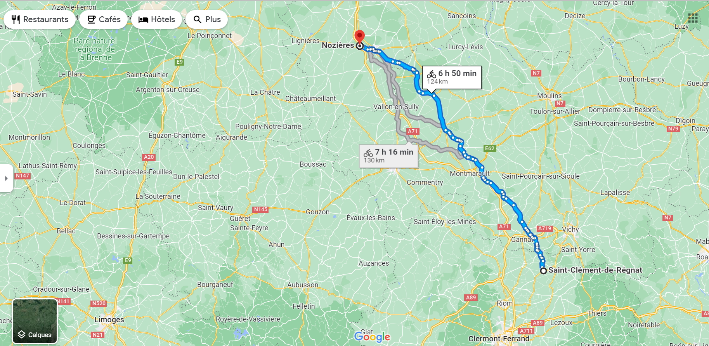Click the Nozières endpoint circle marker
The height and width of the screenshot is (346, 709).
tap(360, 46)
